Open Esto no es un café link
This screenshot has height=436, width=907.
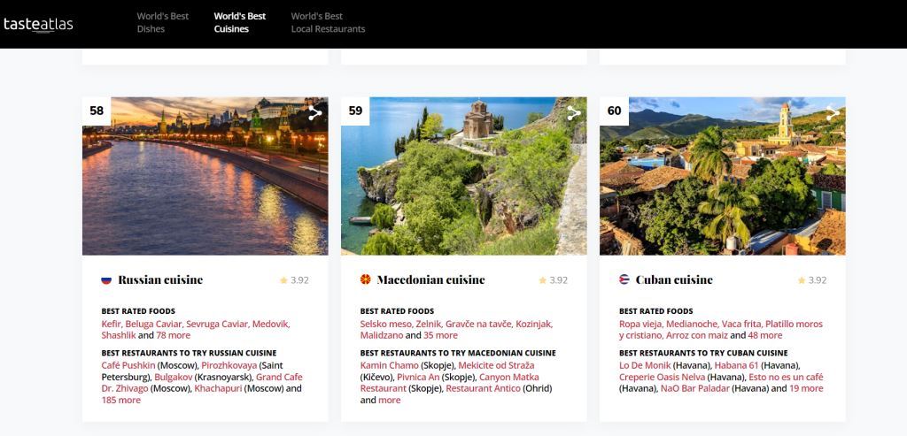pyautogui.click(x=786, y=377)
